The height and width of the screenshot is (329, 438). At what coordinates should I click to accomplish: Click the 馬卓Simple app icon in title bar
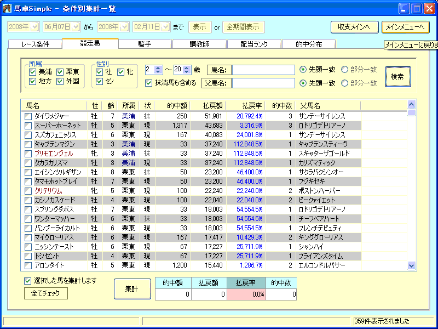[x=7, y=8]
